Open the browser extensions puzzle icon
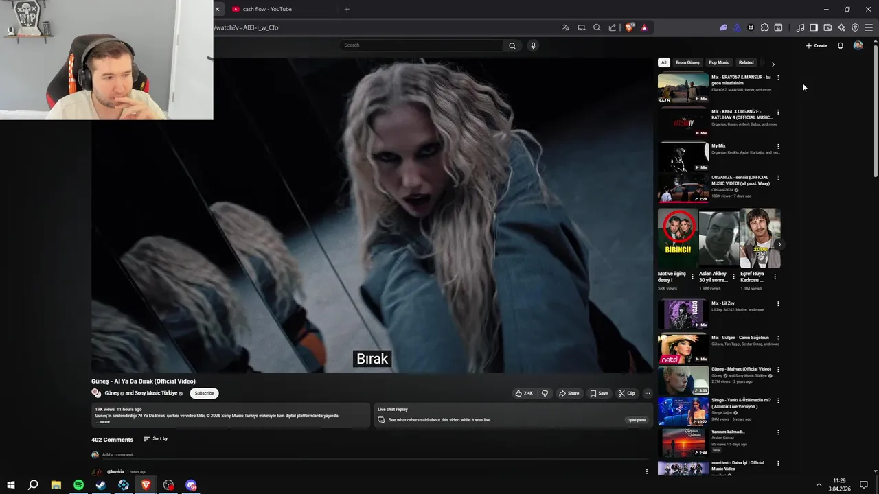The image size is (879, 494). (x=764, y=27)
